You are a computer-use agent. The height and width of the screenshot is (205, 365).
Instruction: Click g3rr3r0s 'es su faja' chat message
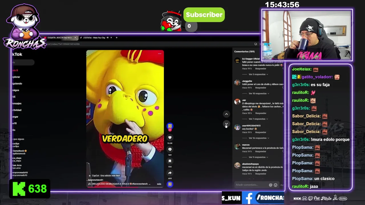(x=311, y=85)
